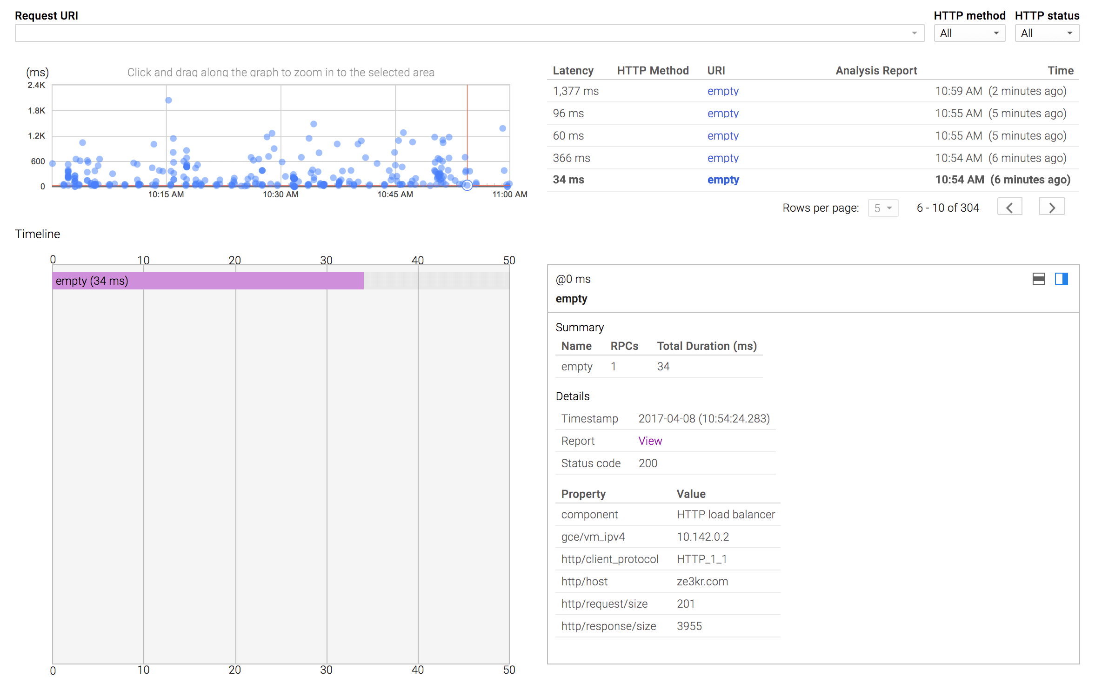Viewport: 1095px width, 684px height.
Task: Open the 34 ms trace empty link
Action: click(723, 180)
